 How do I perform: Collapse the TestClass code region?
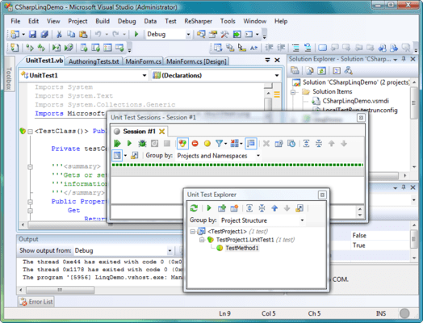pyautogui.click(x=30, y=132)
